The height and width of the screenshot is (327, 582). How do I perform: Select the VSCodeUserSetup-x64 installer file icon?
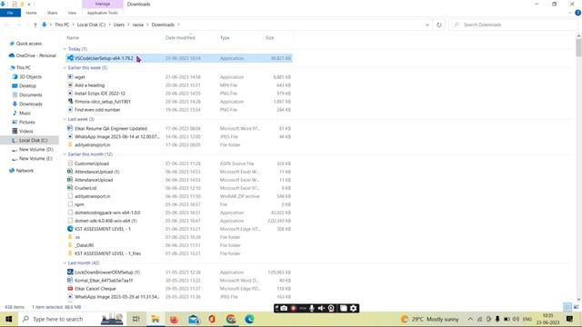[70, 58]
